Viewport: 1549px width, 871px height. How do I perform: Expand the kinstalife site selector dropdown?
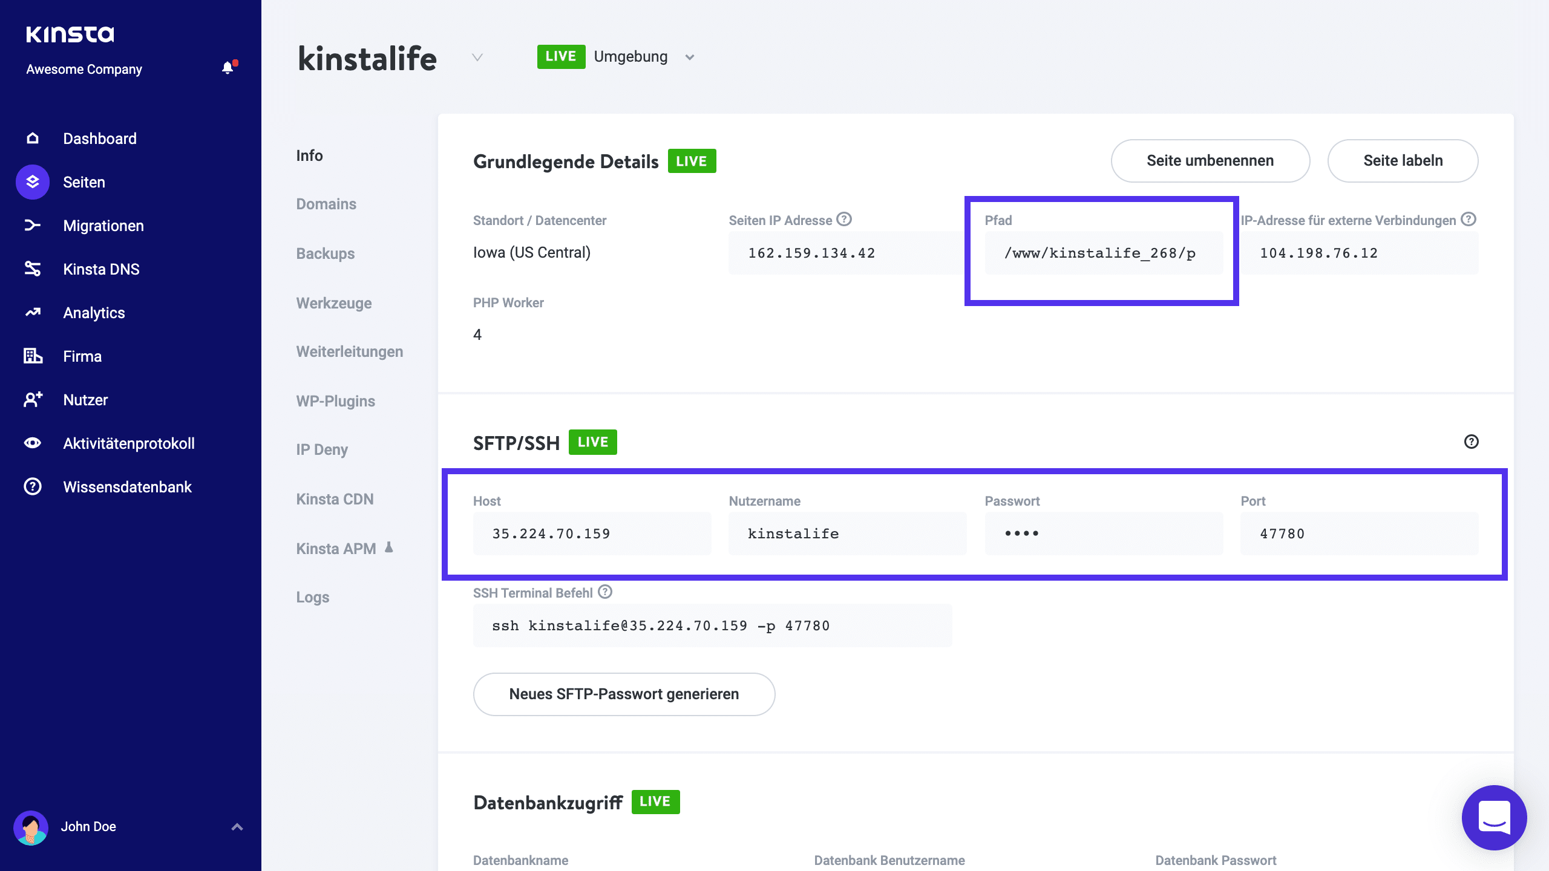(477, 57)
